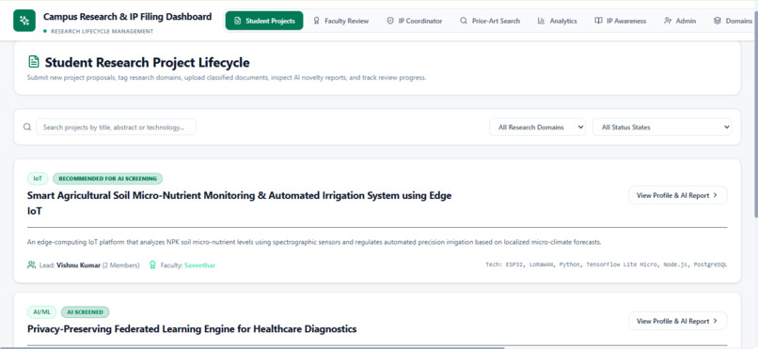Click the Tech stack line listing ESP32, LoRaWAN

[x=607, y=265]
